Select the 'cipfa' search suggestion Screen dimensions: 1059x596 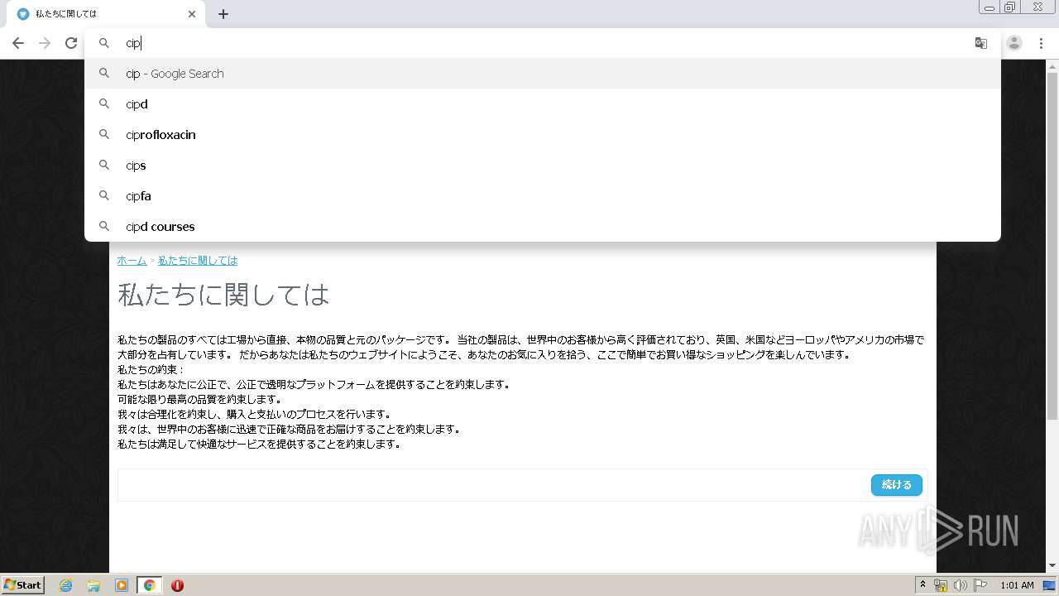[x=543, y=196]
